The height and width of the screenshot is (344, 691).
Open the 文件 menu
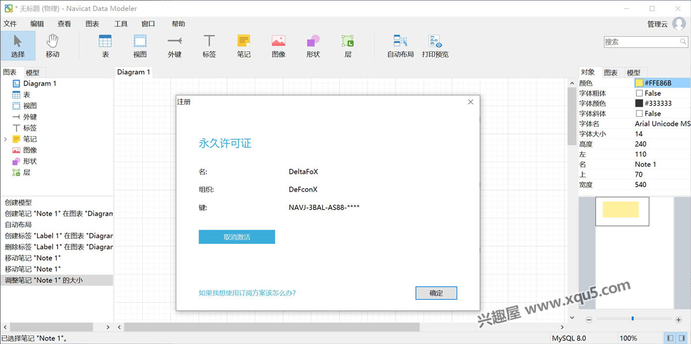tap(10, 24)
